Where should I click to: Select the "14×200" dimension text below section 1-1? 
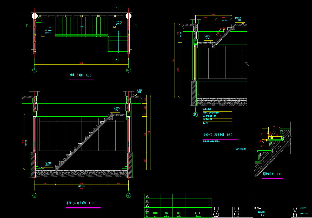tap(81, 186)
